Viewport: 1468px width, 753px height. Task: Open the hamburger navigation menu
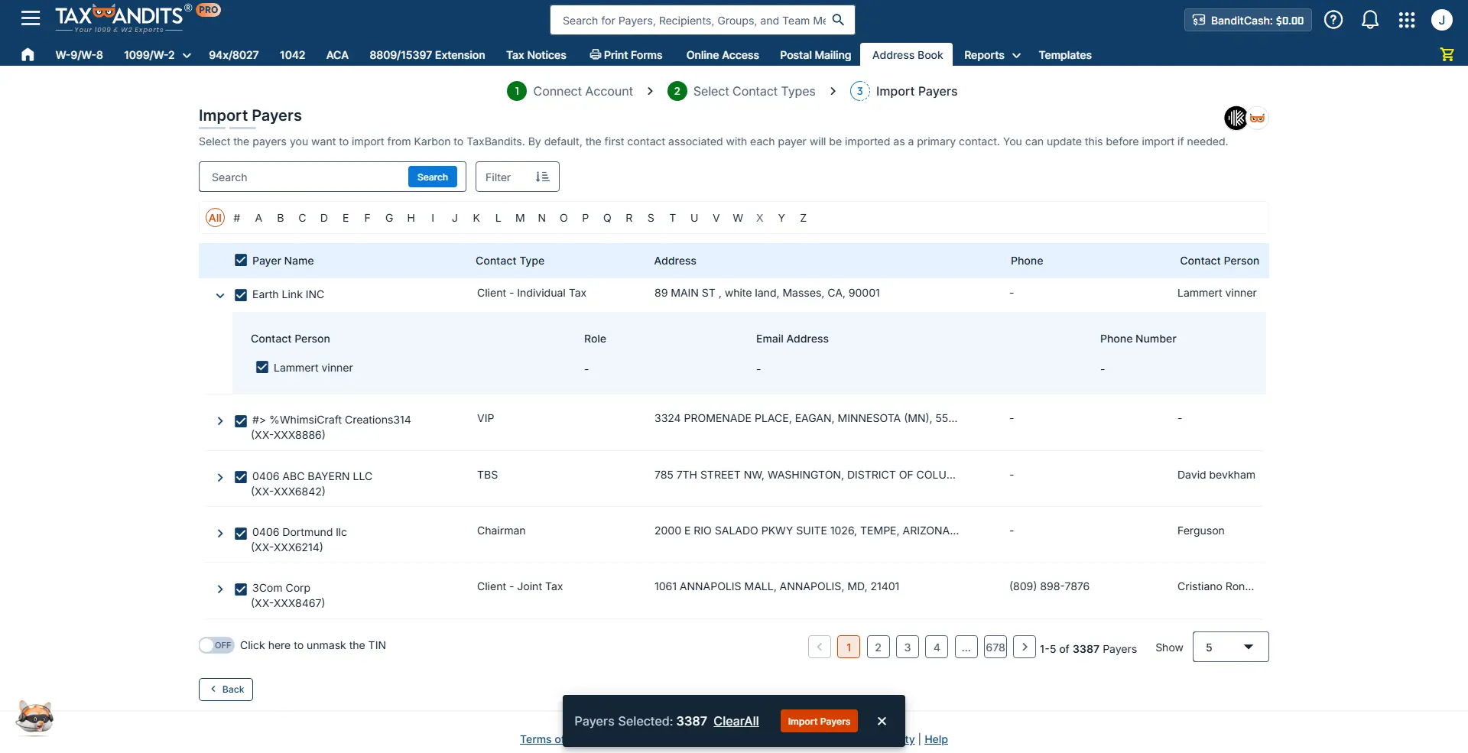tap(31, 18)
